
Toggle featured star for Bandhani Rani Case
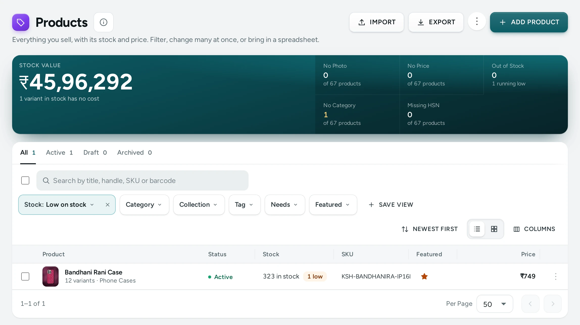424,276
